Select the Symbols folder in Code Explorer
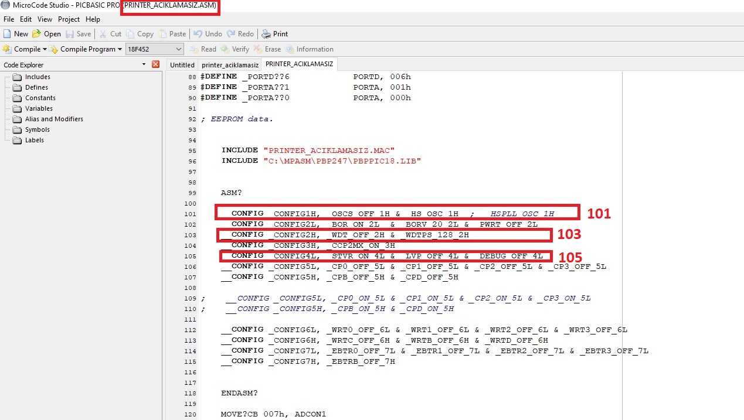 point(37,129)
